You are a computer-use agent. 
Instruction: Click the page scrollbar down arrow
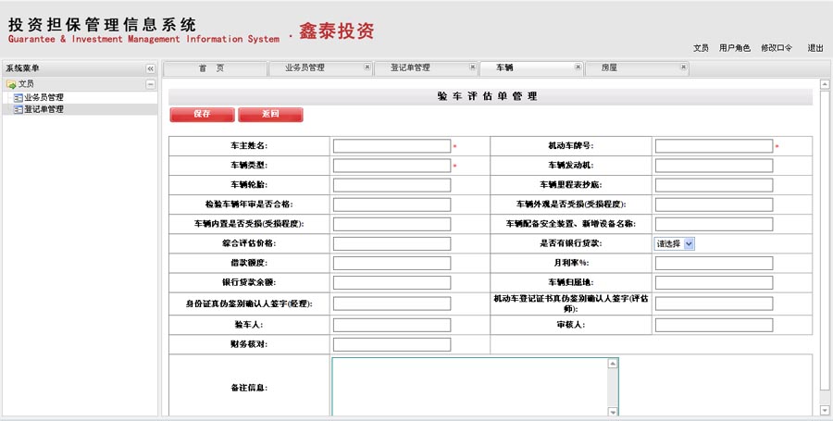(x=823, y=409)
